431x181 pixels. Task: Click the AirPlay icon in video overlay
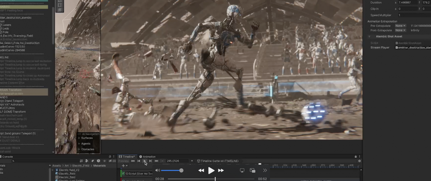click(242, 170)
